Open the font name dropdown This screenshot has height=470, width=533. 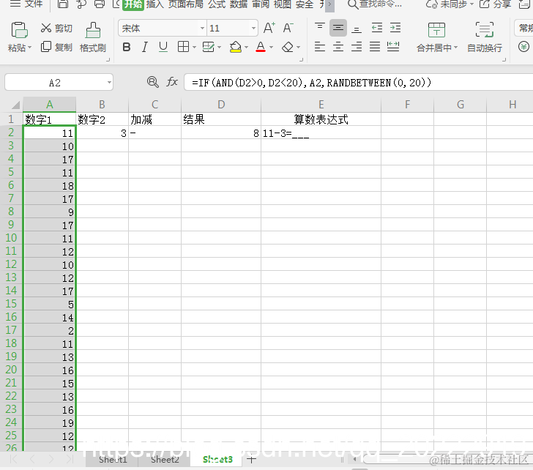(x=202, y=29)
